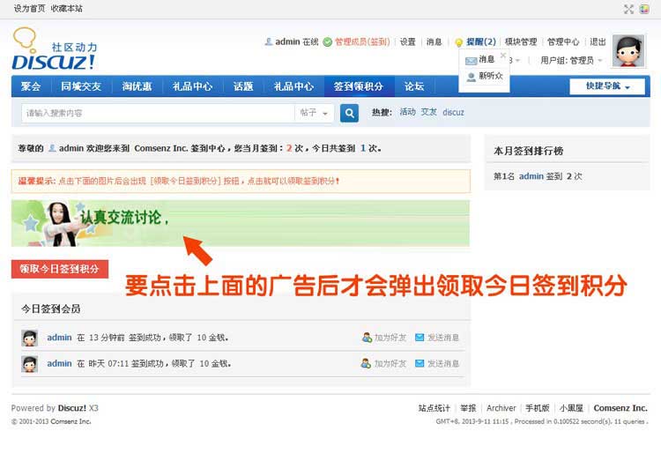Open the 提醒(2) notifications link
This screenshot has height=461, width=661.
click(481, 42)
